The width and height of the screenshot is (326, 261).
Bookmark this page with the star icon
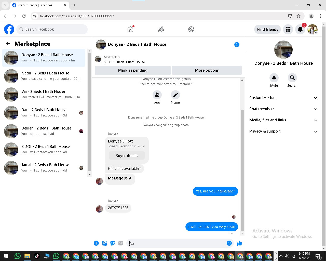pyautogui.click(x=298, y=16)
